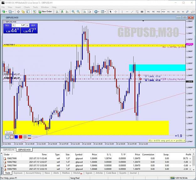Switch to M1 timeframe
The width and height of the screenshot is (196, 180).
click(x=148, y=12)
